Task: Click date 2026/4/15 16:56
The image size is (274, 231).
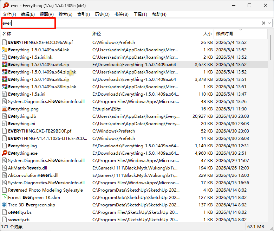Action: pyautogui.click(x=233, y=183)
